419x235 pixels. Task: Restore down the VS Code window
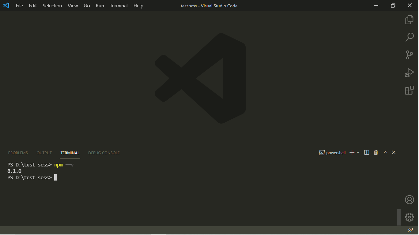click(393, 6)
